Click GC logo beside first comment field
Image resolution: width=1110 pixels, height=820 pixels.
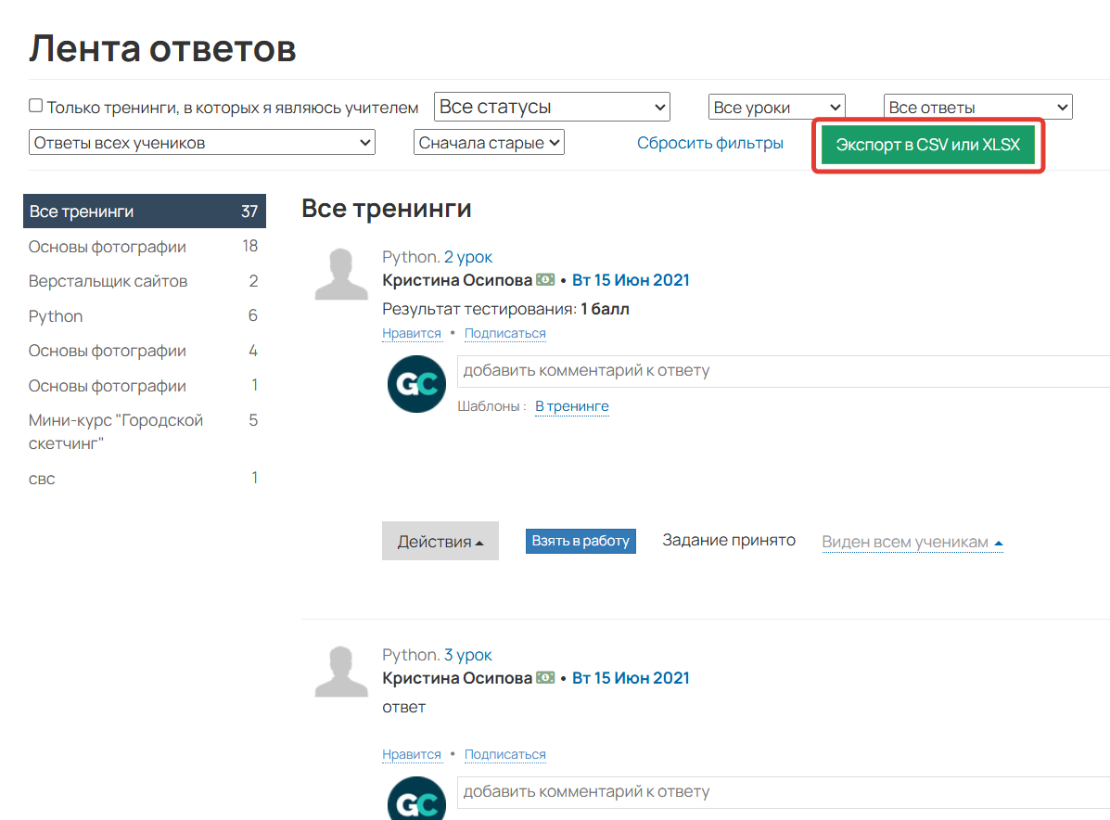417,384
